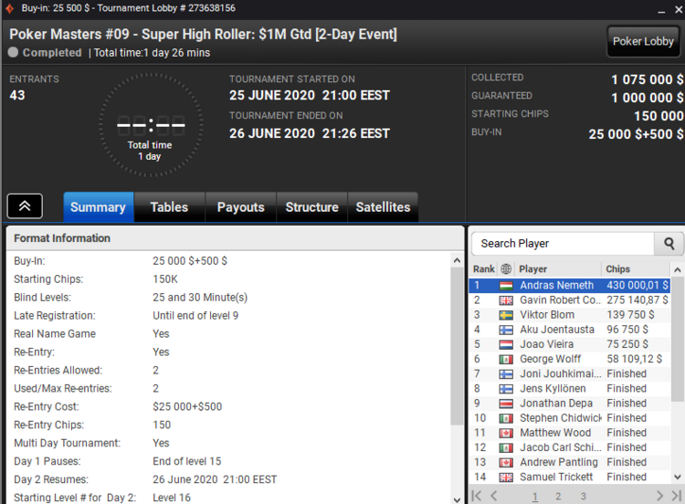The height and width of the screenshot is (504, 685).
Task: Select Gavin Robert Co.. row
Action: point(570,300)
